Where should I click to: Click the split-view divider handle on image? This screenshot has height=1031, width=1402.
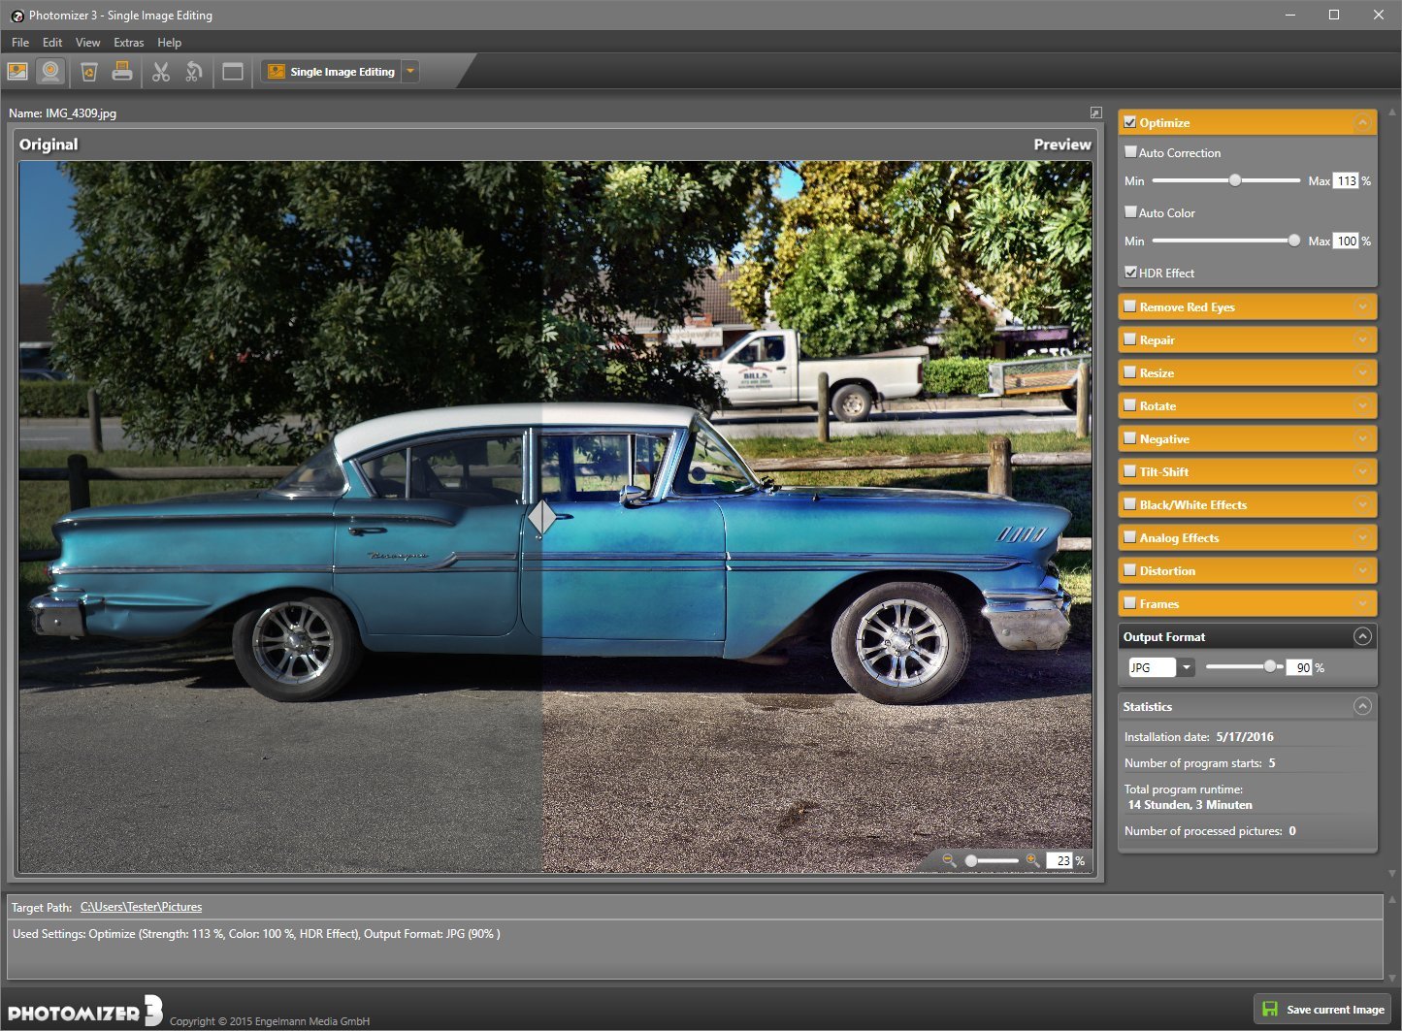coord(541,517)
